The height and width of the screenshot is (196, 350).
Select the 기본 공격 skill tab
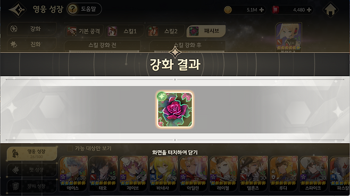(84, 31)
